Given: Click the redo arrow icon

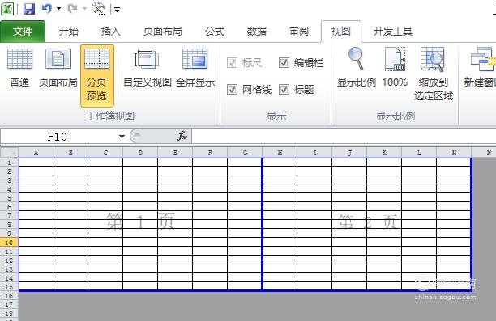Looking at the screenshot, I should point(72,9).
